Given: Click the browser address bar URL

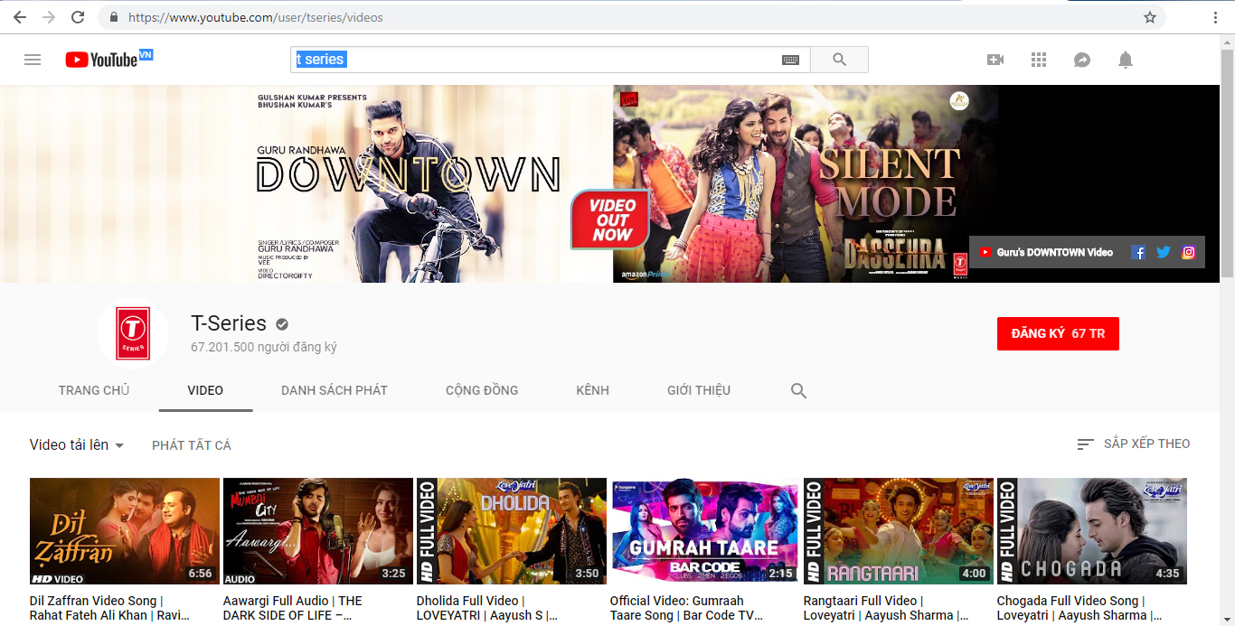Looking at the screenshot, I should [x=256, y=17].
